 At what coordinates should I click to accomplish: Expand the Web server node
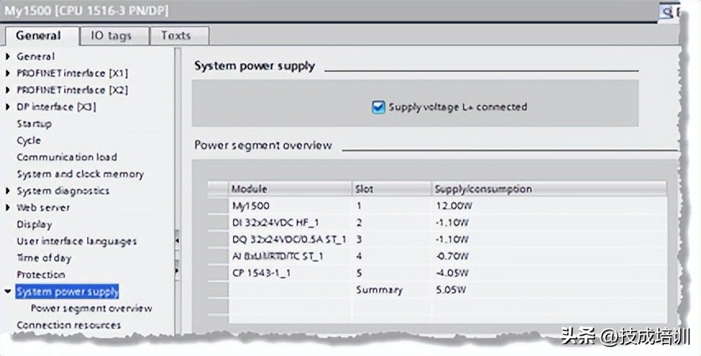[8, 208]
